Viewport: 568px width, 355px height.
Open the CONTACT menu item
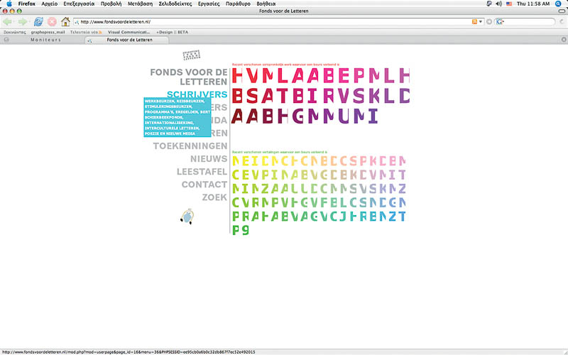pyautogui.click(x=204, y=185)
